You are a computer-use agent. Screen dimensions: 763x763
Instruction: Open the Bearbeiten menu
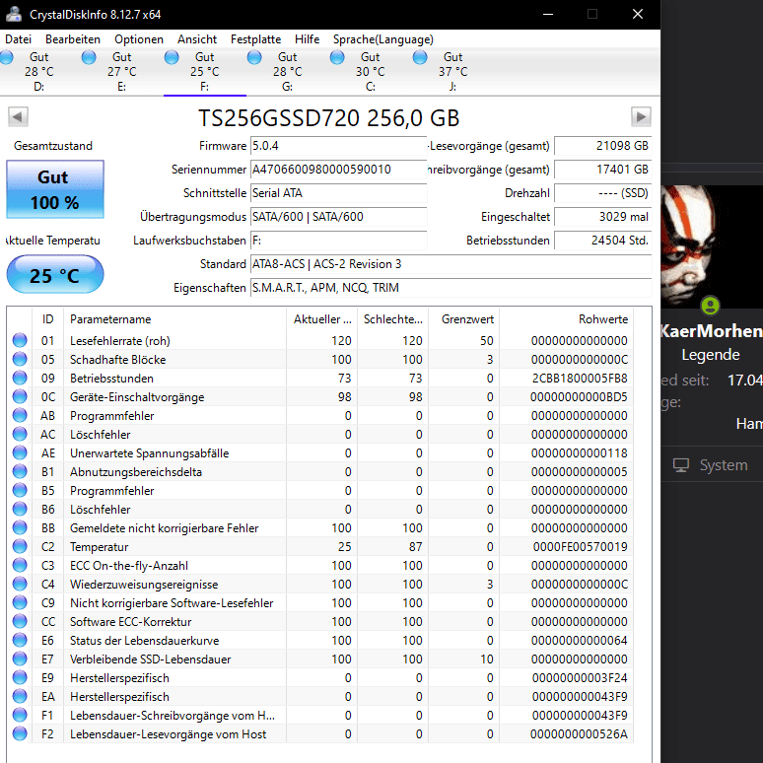pyautogui.click(x=73, y=39)
